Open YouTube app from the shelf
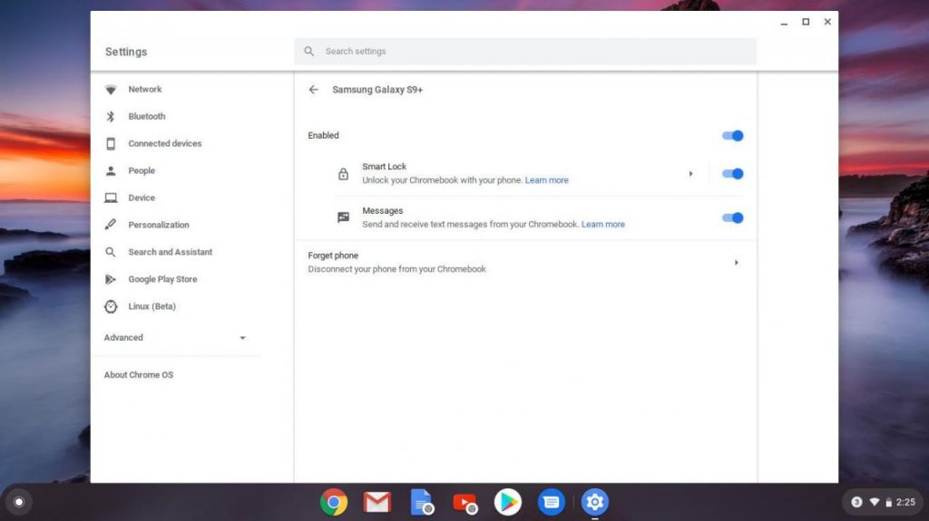Image resolution: width=929 pixels, height=521 pixels. 465,503
